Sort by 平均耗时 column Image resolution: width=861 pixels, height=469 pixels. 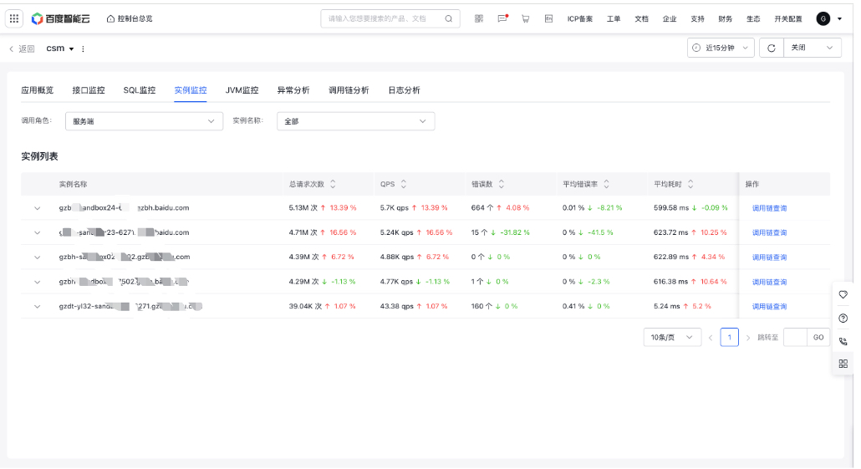(690, 184)
